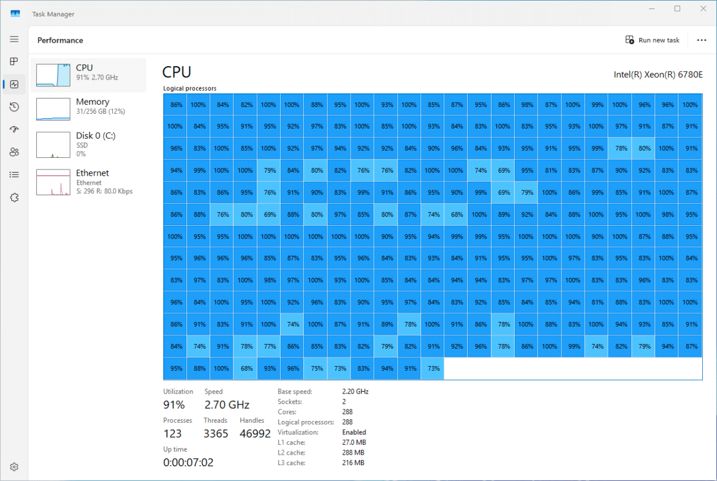Open the Startup apps icon
The image size is (717, 481).
pyautogui.click(x=14, y=129)
